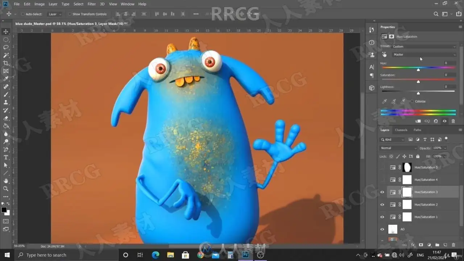Clip adjustment to the layer below
The height and width of the screenshot is (261, 464).
click(418, 121)
